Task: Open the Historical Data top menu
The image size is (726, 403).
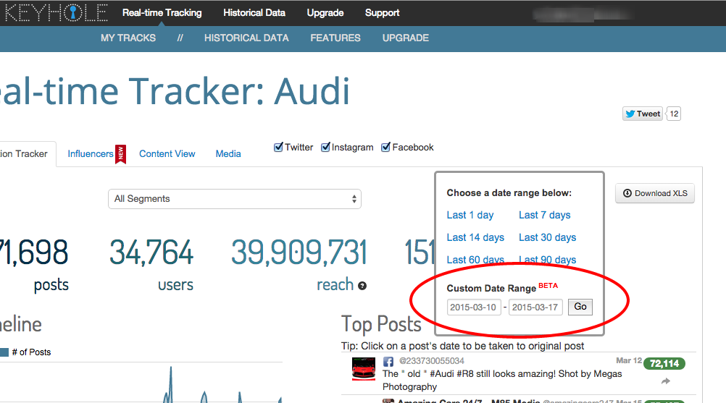Action: click(254, 13)
